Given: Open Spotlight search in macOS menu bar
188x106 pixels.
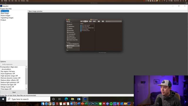Looking at the screenshot, I should pos(183,1).
